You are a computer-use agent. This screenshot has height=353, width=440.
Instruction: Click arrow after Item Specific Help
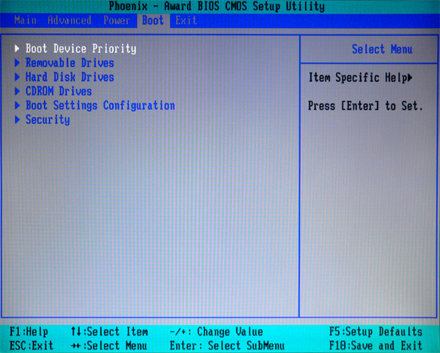point(410,78)
